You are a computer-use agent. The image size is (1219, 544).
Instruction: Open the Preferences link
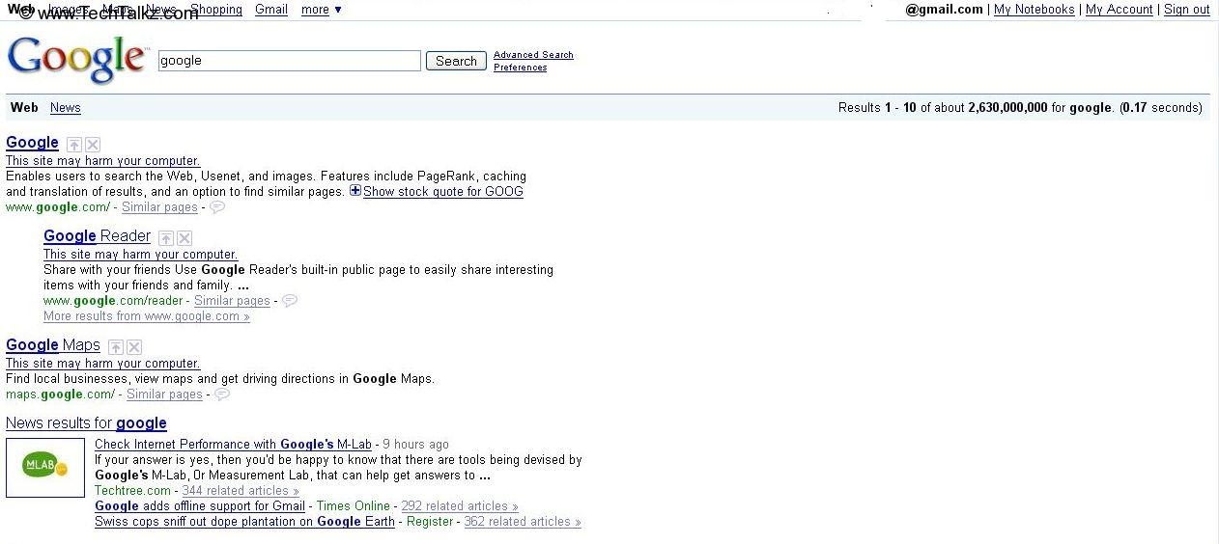(x=520, y=68)
